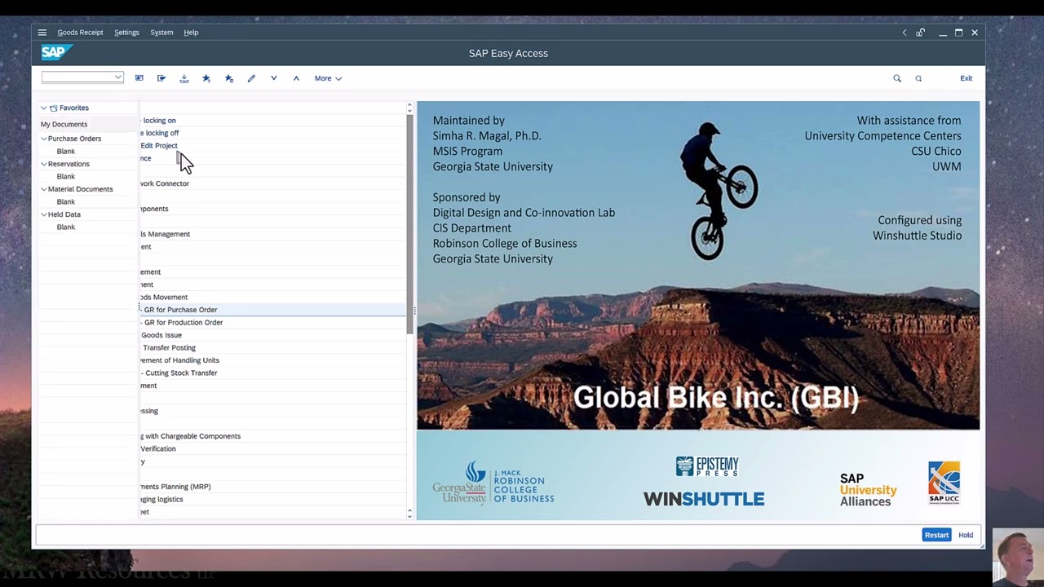
Task: Click the move favorites up arrow icon
Action: [296, 78]
